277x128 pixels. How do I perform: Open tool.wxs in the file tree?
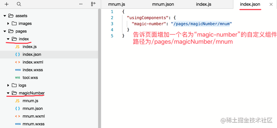30,78
